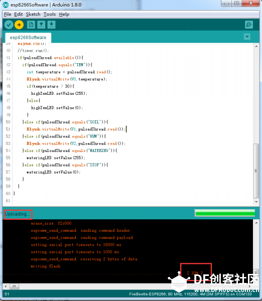Save the sketch with the Save icon
Viewport: 262px width, 301px height.
click(51, 25)
